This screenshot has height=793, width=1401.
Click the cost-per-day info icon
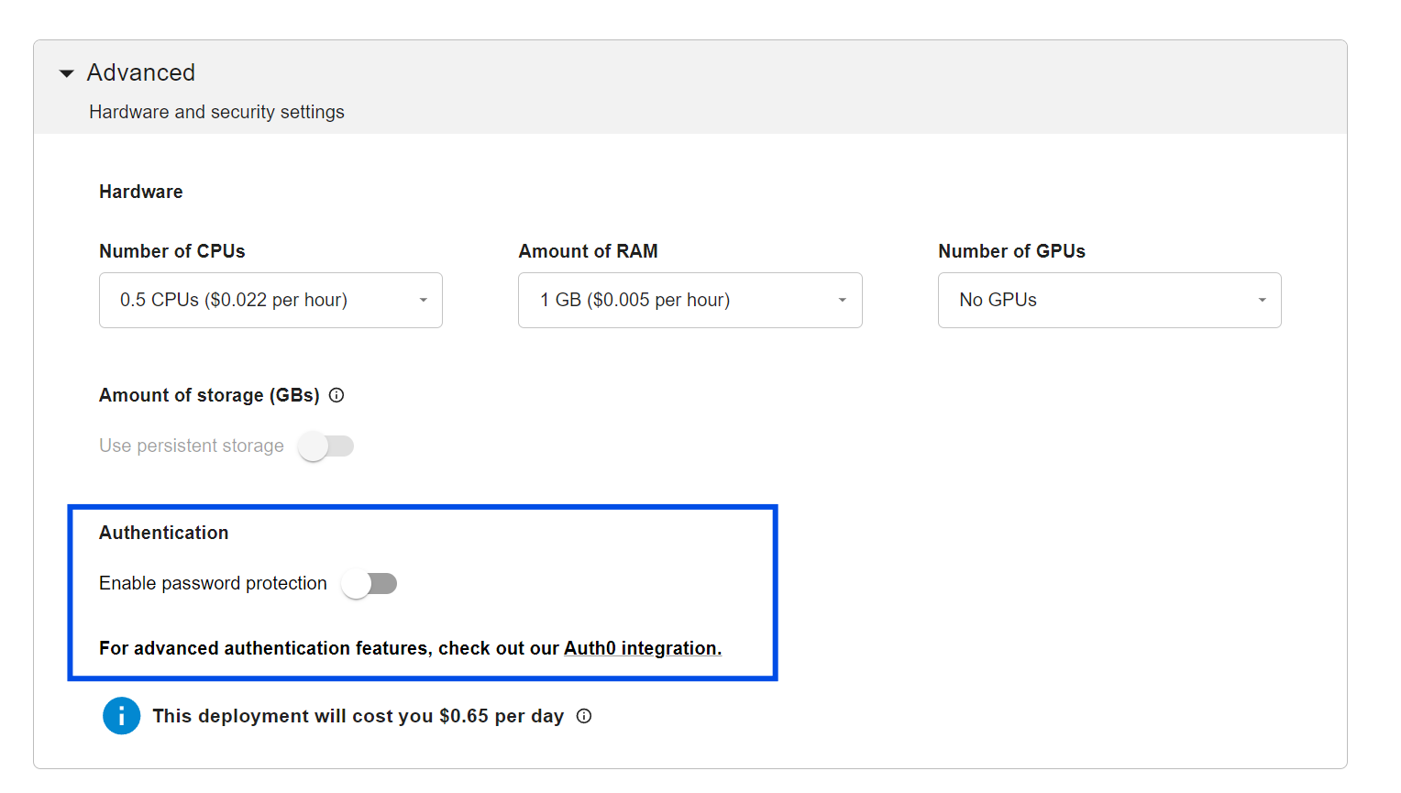click(x=584, y=716)
